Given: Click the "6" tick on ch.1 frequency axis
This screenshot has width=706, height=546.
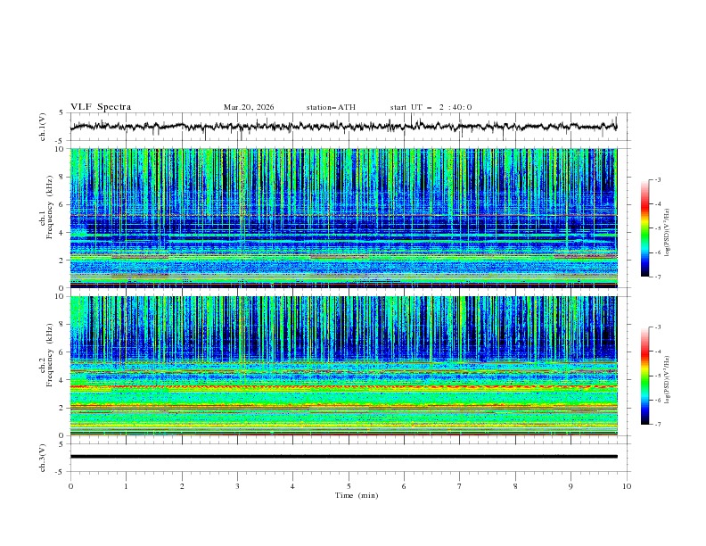Looking at the screenshot, I should (x=63, y=204).
